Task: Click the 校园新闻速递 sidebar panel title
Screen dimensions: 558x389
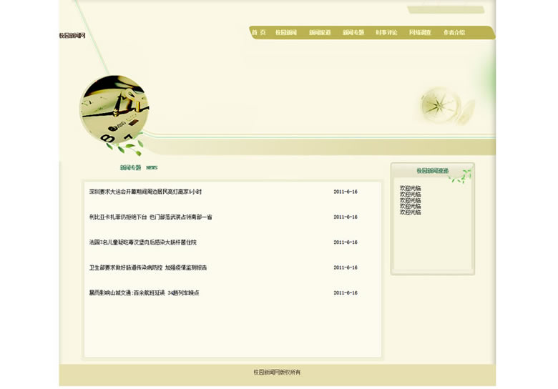Action: pyautogui.click(x=432, y=171)
